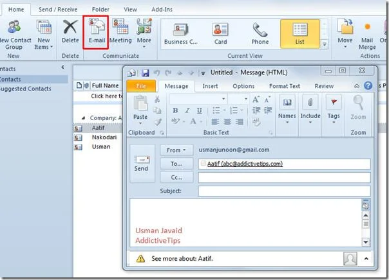Viewport: 389px width, 280px height.
Task: Click Format Painter brush icon
Action: pyautogui.click(x=157, y=122)
